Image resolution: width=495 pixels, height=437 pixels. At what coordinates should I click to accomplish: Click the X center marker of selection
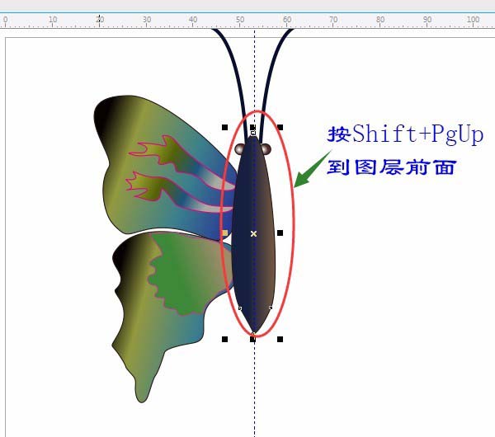pyautogui.click(x=253, y=234)
